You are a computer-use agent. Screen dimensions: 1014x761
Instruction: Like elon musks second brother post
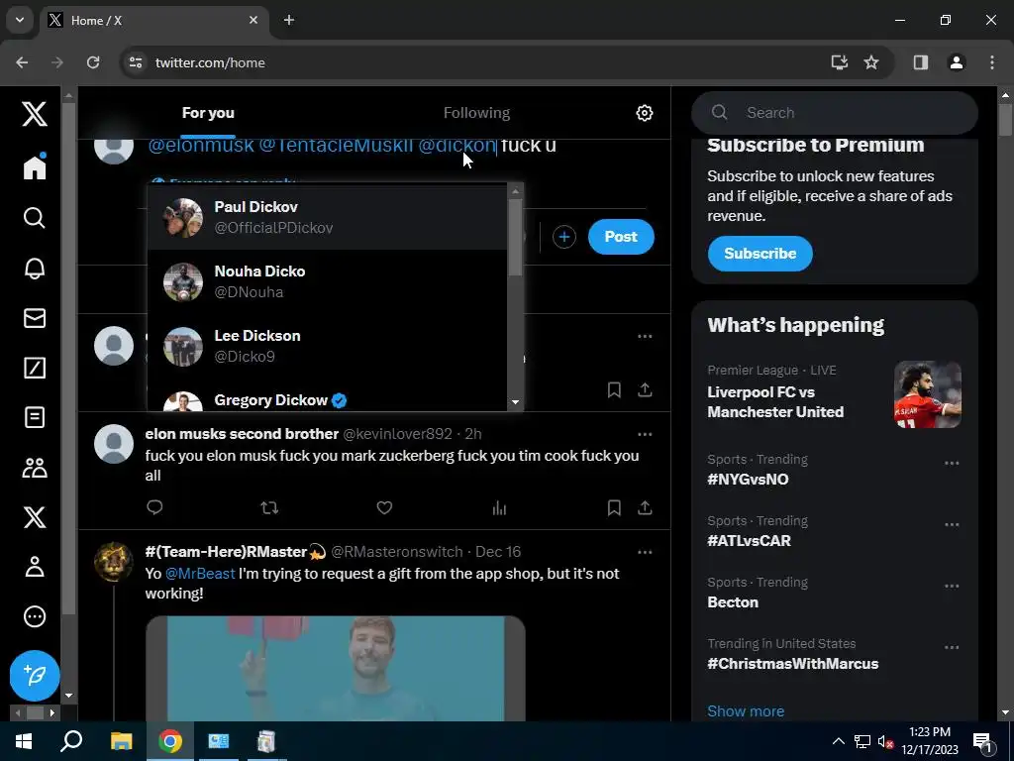tap(384, 508)
